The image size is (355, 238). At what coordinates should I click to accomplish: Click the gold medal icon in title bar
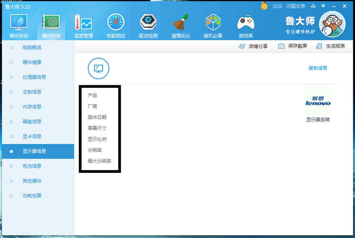click(264, 6)
